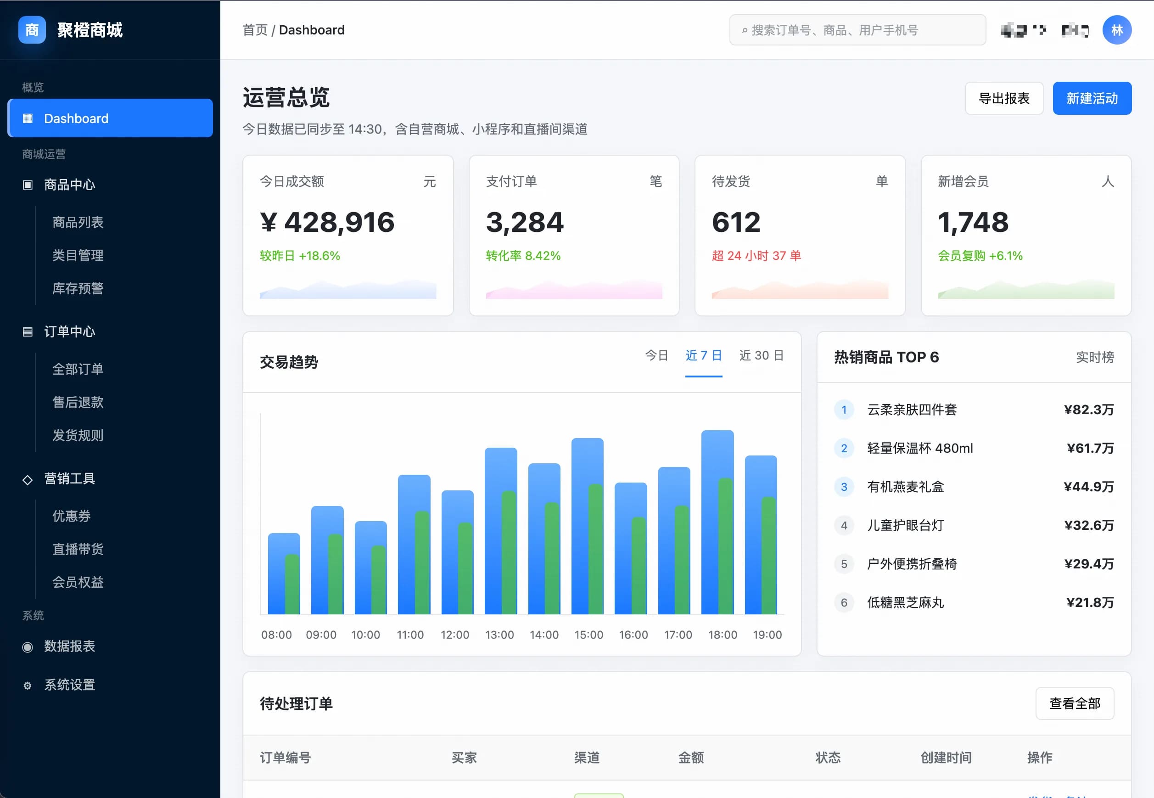Click the 订单中心 list icon
1154x798 pixels.
pos(28,332)
